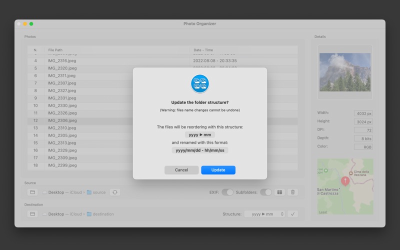The image size is (400, 250).
Task: Select IMG_2299.jpeg in the photo list
Action: click(x=62, y=165)
